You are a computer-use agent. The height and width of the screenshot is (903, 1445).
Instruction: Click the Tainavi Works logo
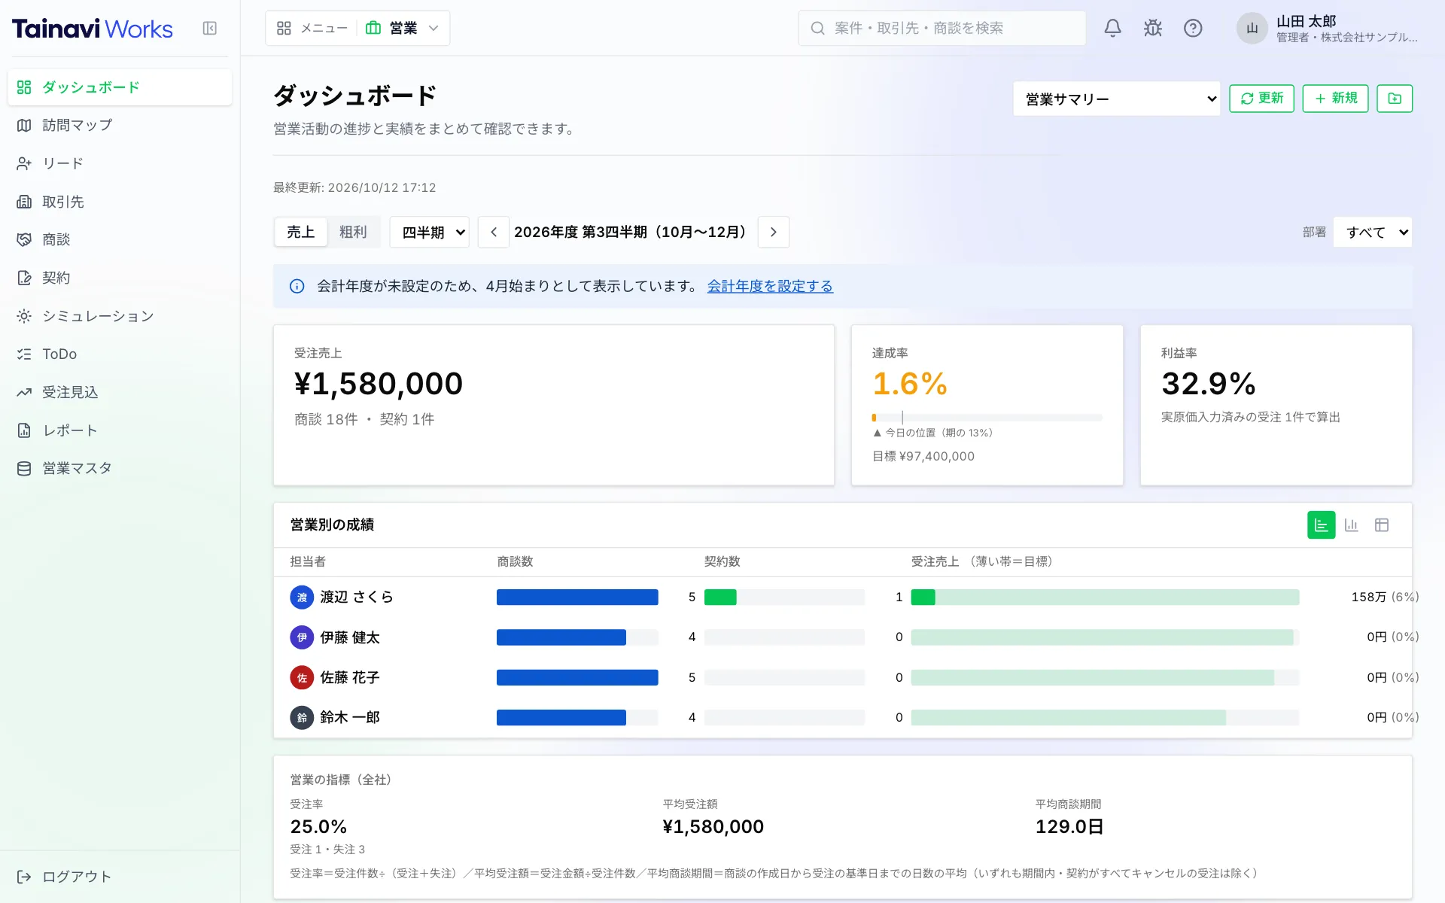point(93,29)
